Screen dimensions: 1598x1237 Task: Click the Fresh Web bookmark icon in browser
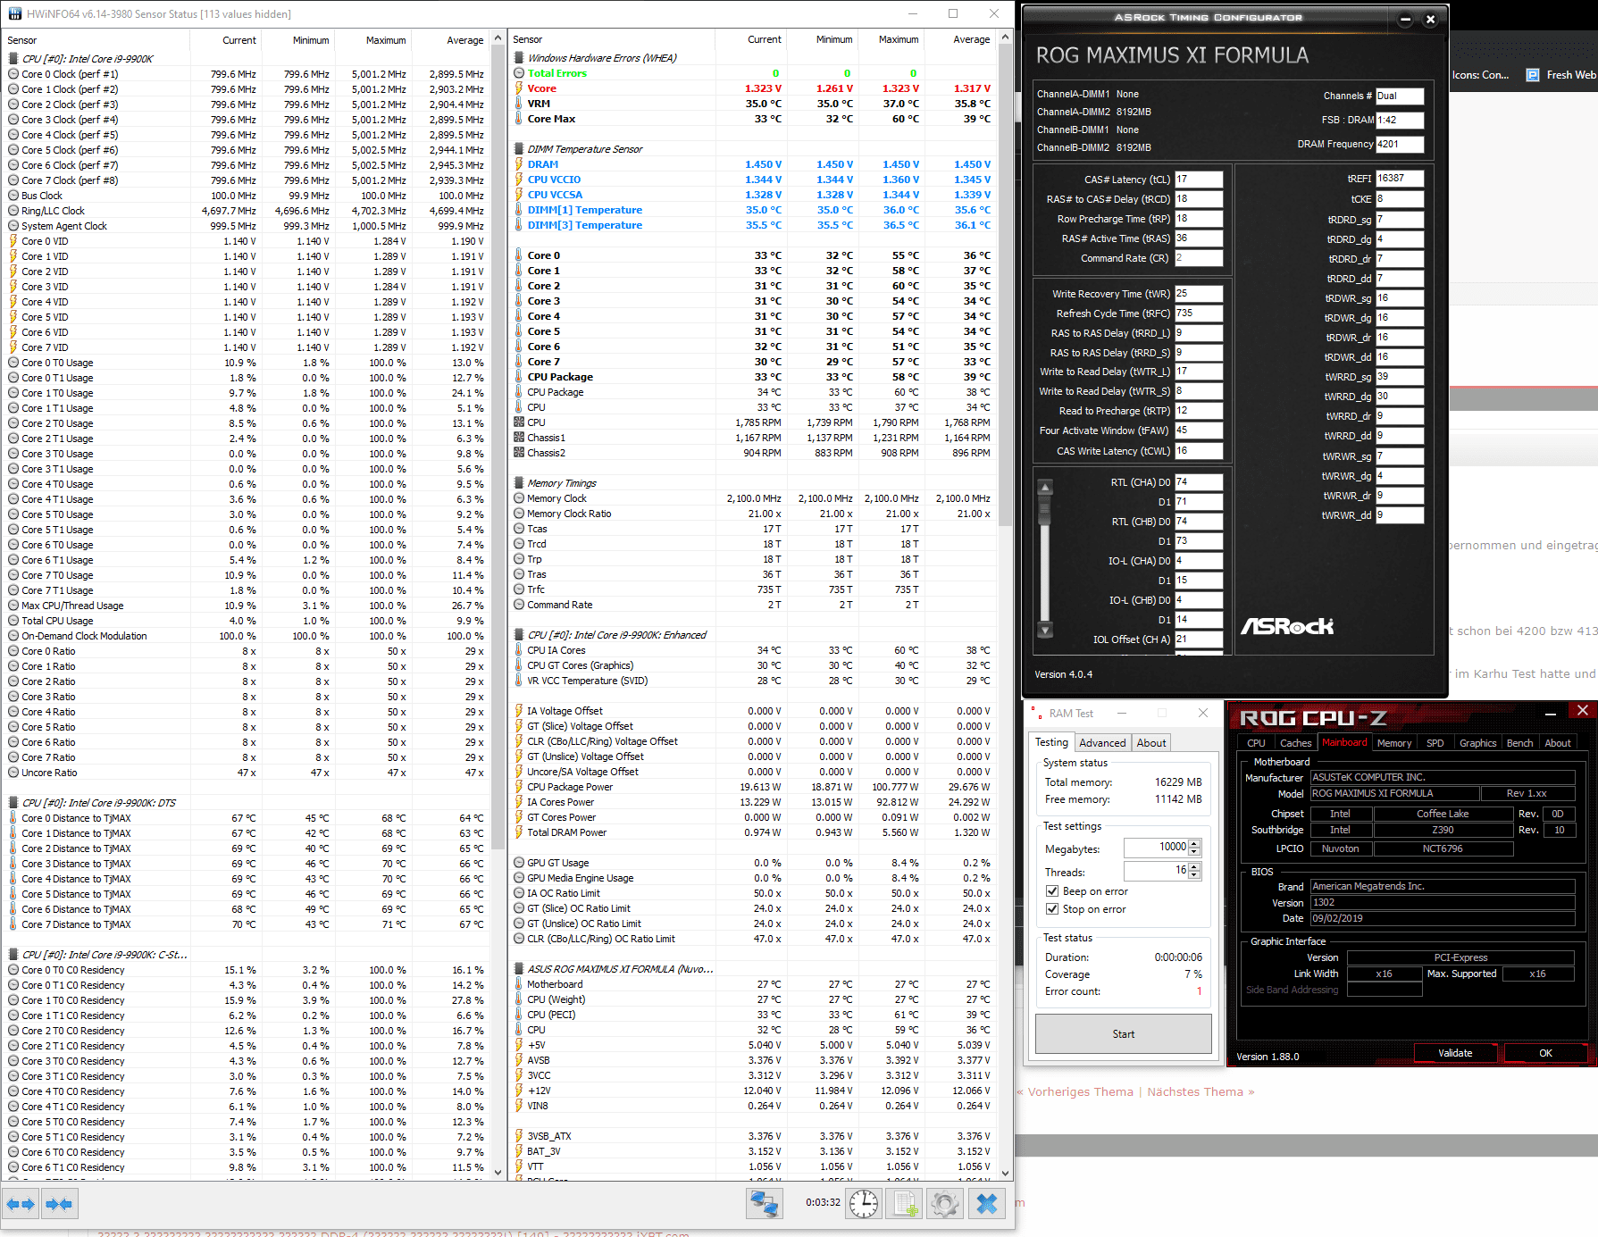(x=1533, y=75)
